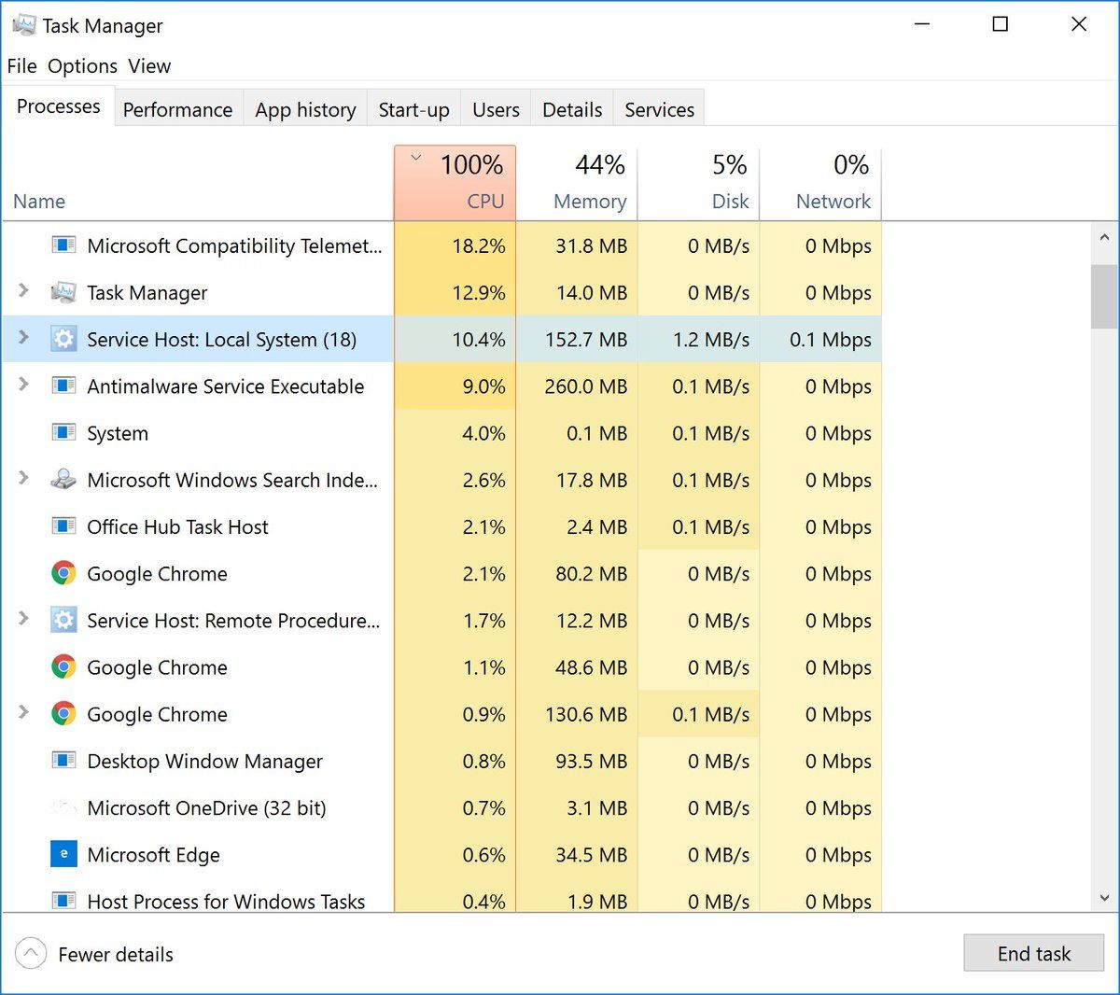1120x995 pixels.
Task: Click the 17.8 MB memory value
Action: (592, 480)
